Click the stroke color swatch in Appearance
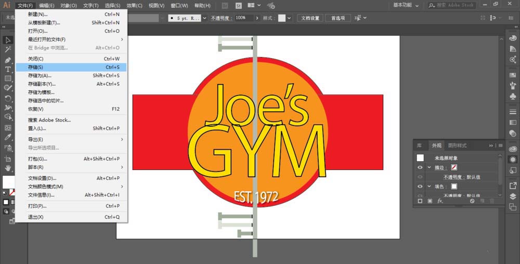Image resolution: width=520 pixels, height=264 pixels. 454,168
